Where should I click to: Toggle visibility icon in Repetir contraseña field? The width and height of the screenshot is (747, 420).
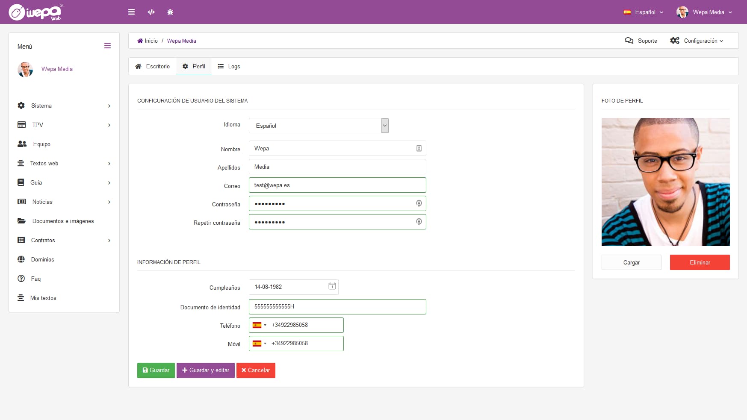point(419,222)
